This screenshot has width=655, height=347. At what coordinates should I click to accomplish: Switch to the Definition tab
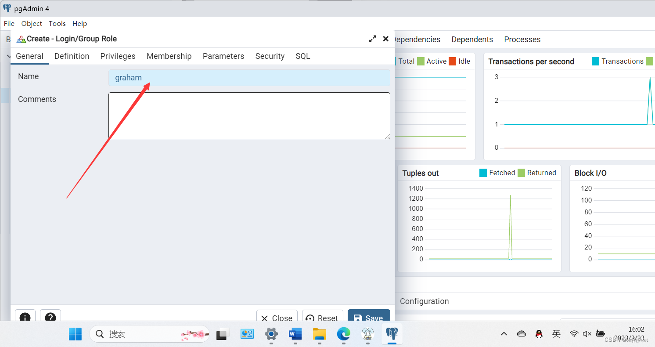pyautogui.click(x=72, y=56)
